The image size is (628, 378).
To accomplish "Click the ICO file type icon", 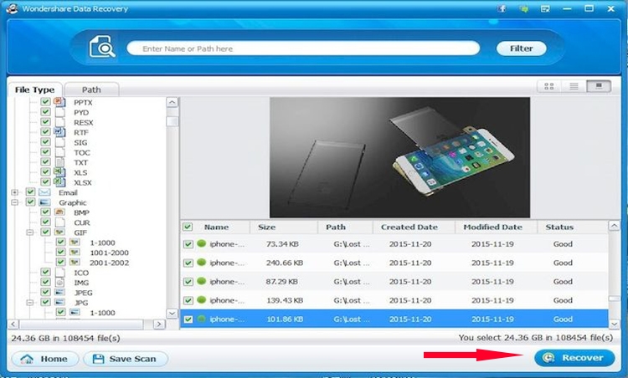I will coord(60,272).
